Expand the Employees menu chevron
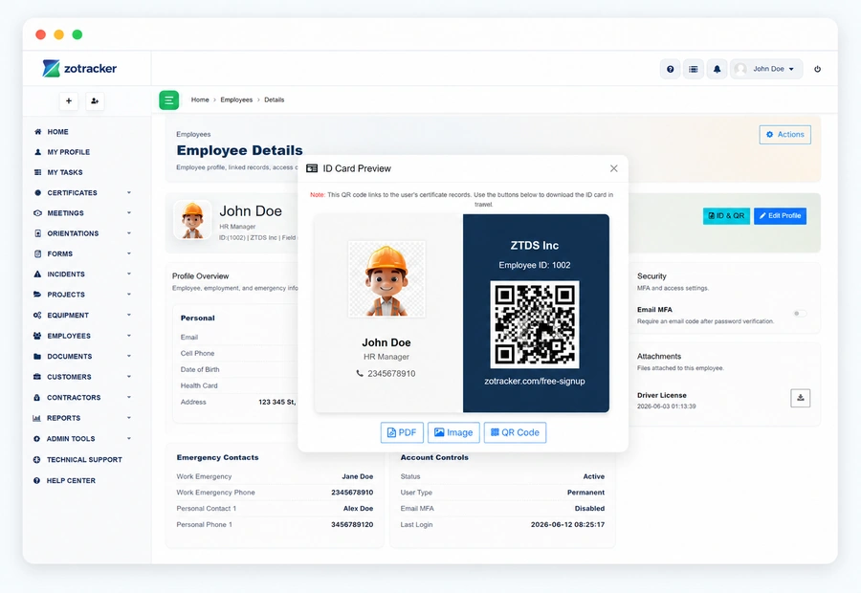Image resolution: width=861 pixels, height=593 pixels. [x=129, y=336]
